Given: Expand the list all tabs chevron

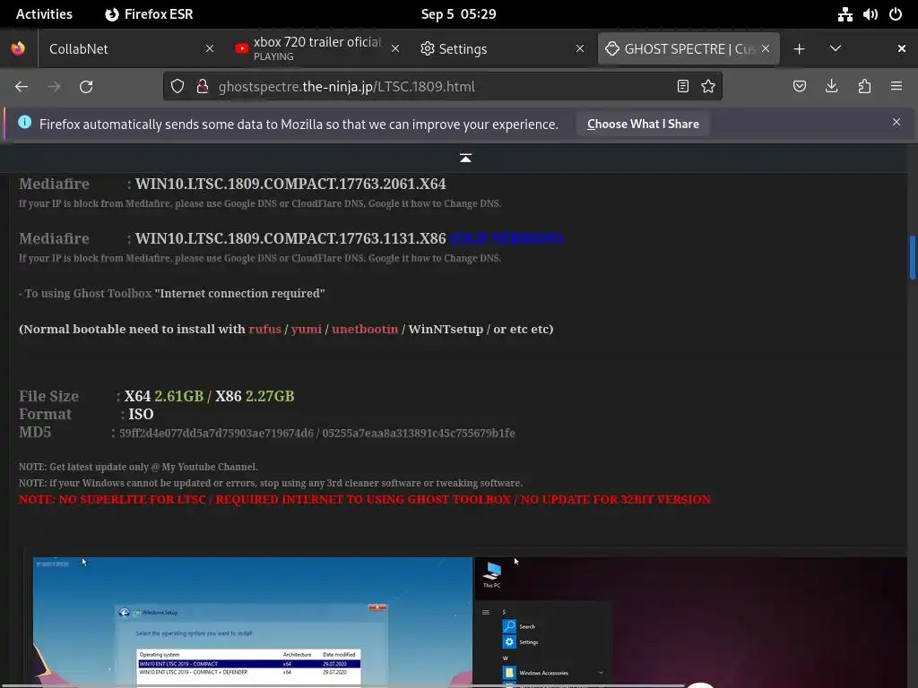Looking at the screenshot, I should [836, 48].
